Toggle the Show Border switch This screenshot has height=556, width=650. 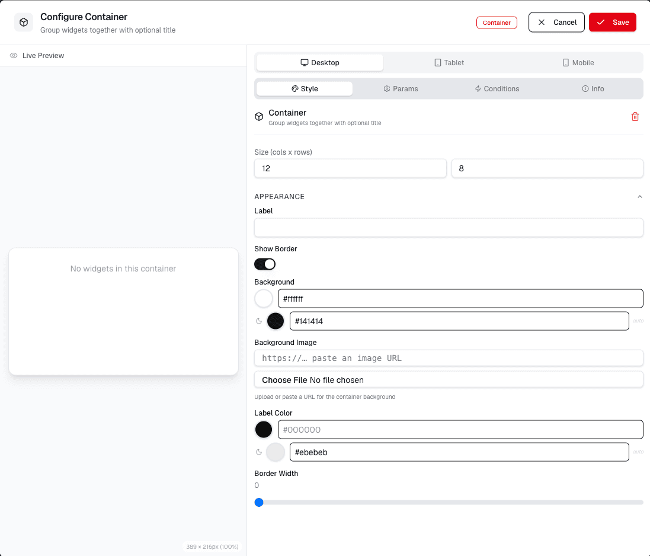(265, 264)
